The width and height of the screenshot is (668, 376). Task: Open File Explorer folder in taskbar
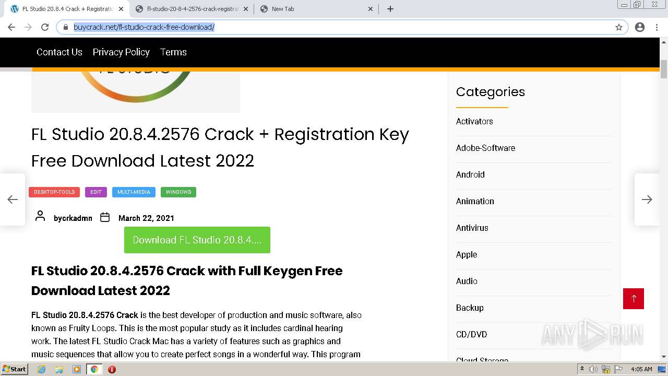(59, 369)
